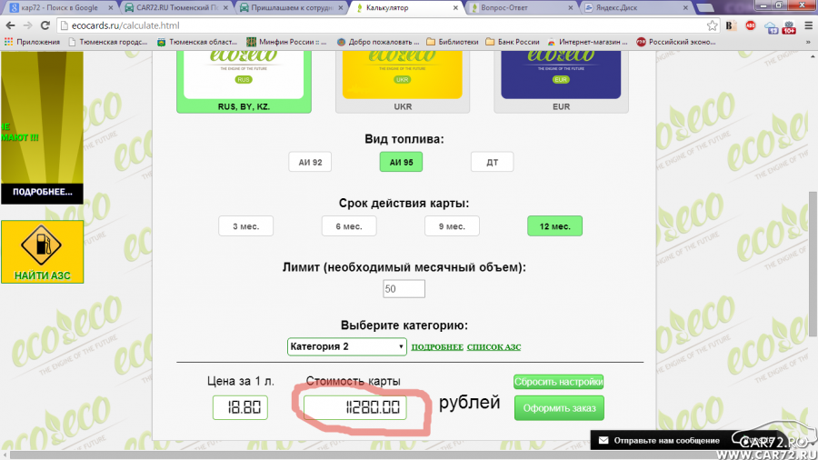Click the Цена за 1 л. field
This screenshot has width=818, height=460.
(240, 407)
